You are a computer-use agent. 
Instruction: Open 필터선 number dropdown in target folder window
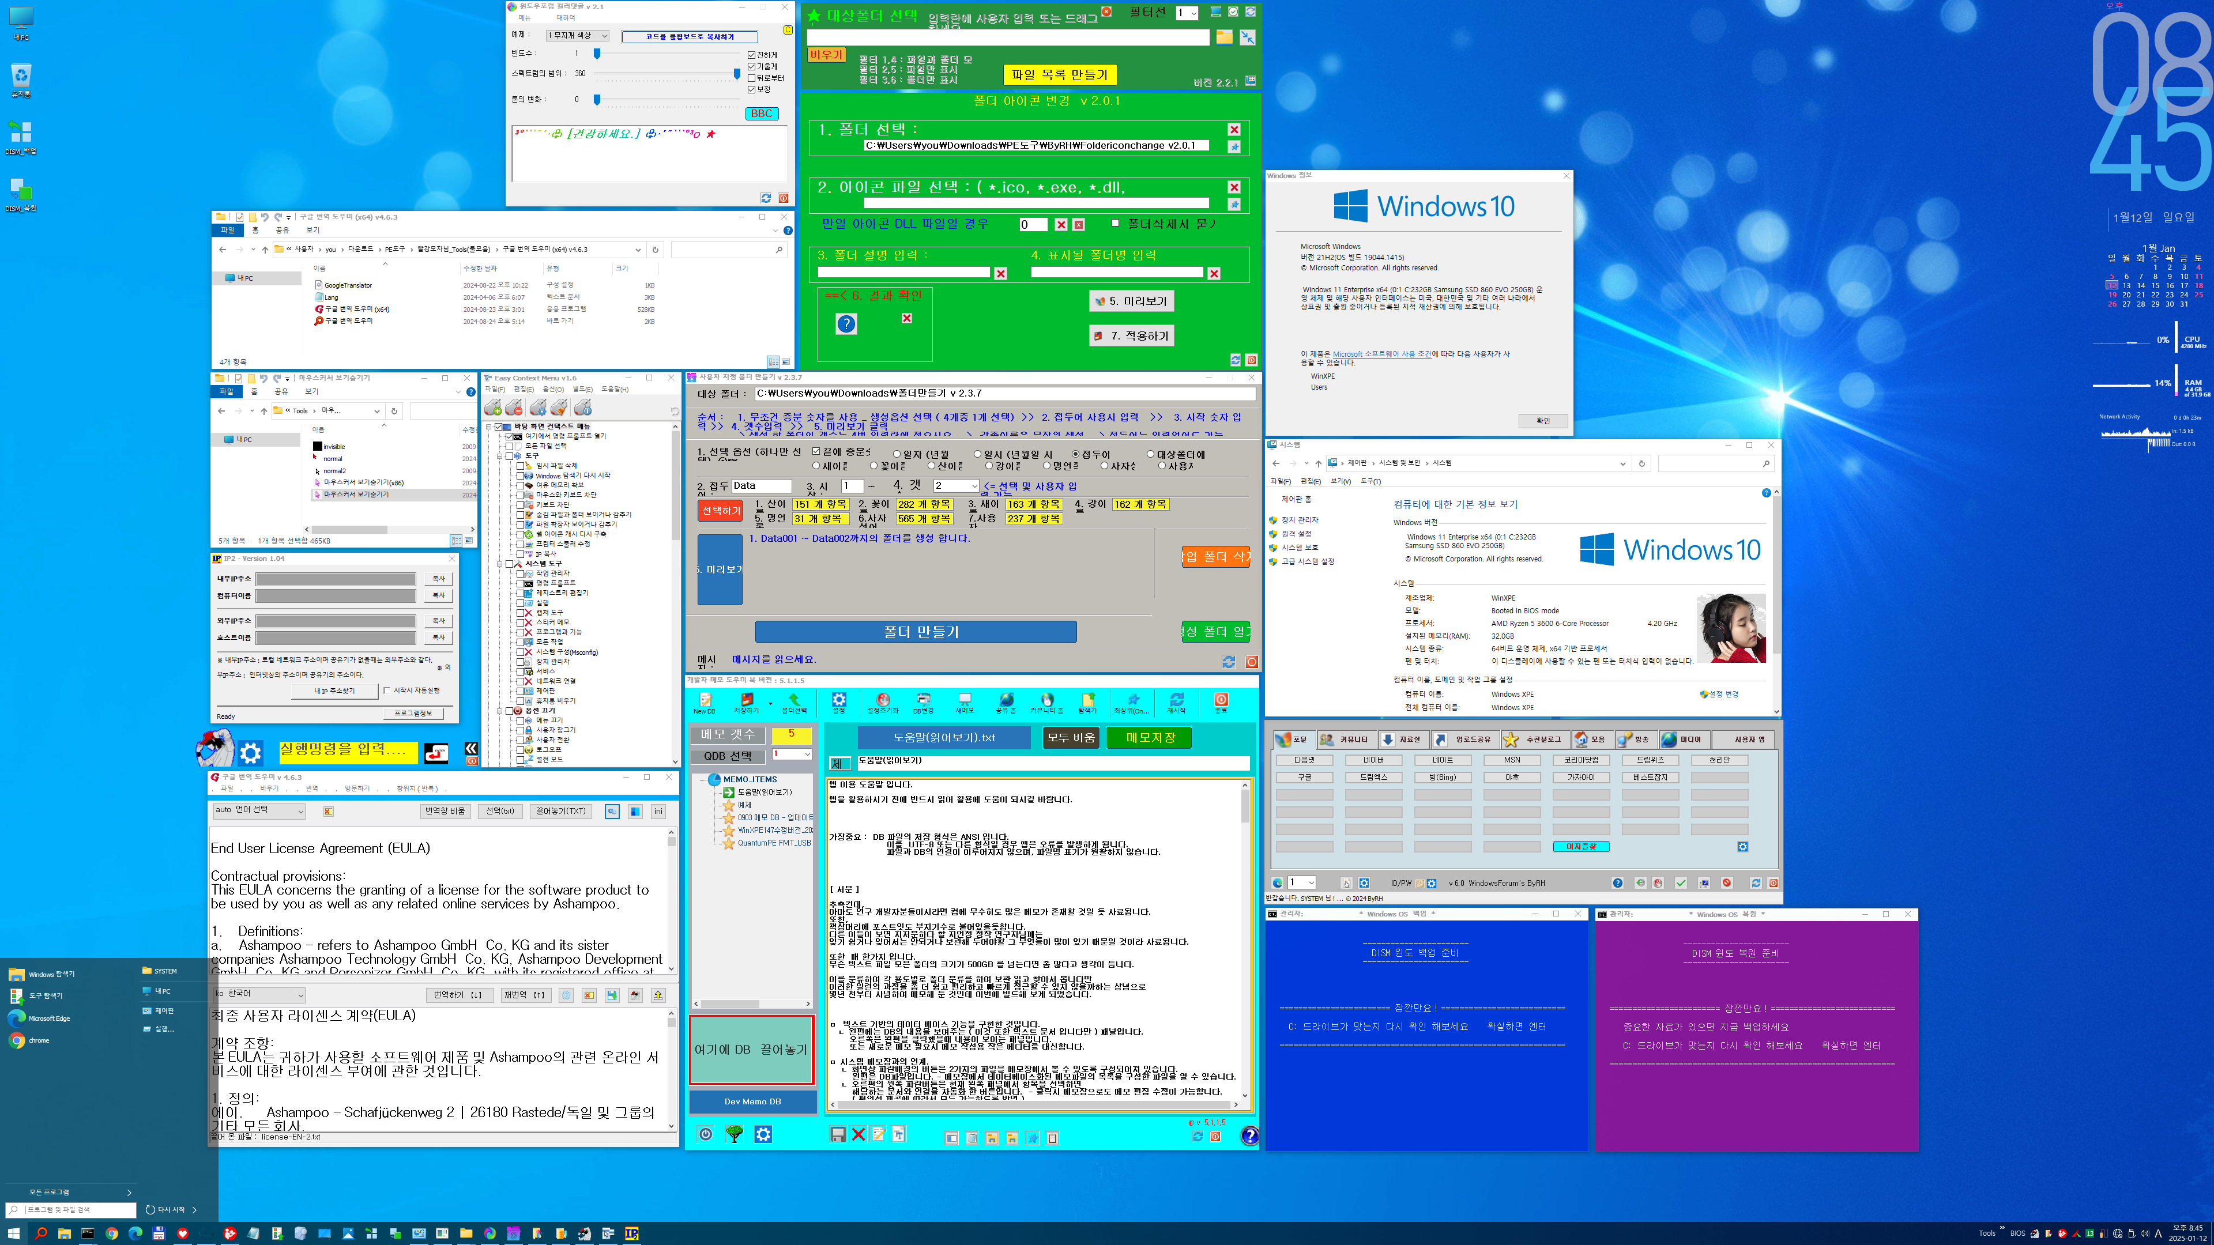[x=1187, y=13]
